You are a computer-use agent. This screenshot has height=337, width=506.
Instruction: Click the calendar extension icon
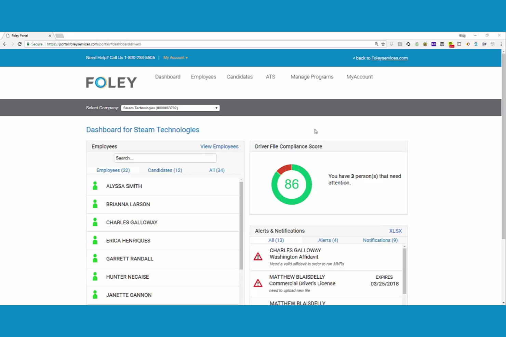(x=493, y=44)
